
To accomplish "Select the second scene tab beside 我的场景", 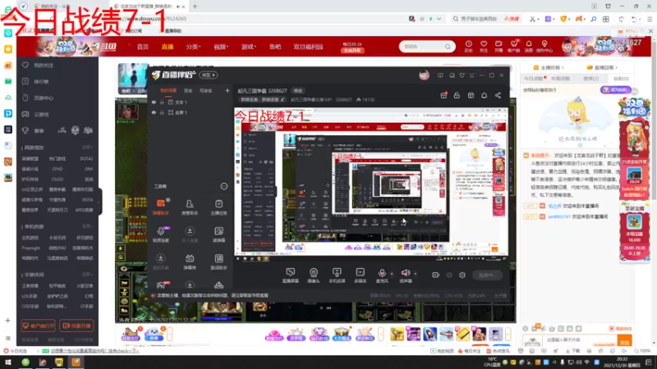I will 188,90.
